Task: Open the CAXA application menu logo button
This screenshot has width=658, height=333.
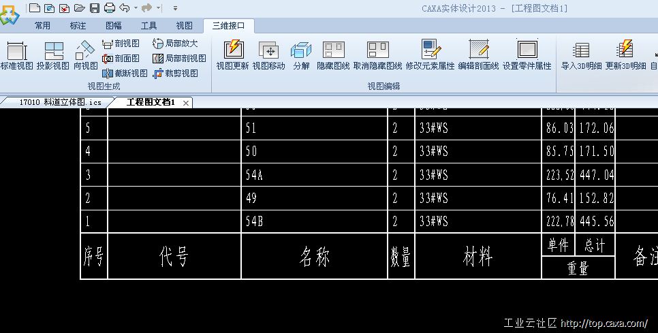Action: (10, 16)
